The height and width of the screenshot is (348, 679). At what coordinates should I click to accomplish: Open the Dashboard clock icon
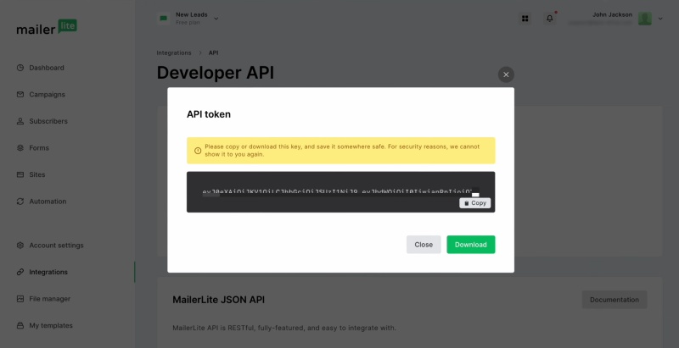[x=20, y=68]
